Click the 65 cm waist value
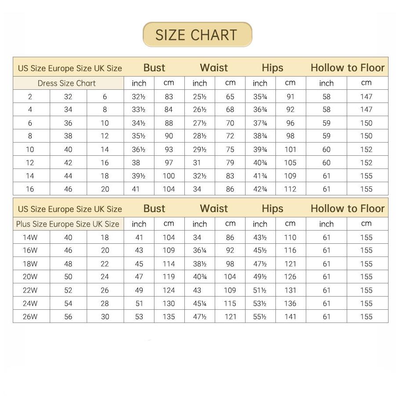396x396 pixels. click(230, 97)
